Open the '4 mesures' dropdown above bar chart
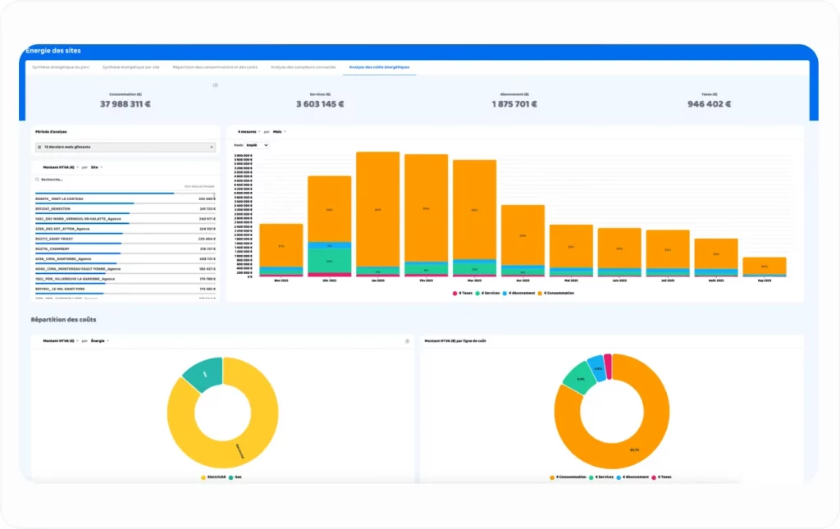The height and width of the screenshot is (529, 840). tap(249, 131)
